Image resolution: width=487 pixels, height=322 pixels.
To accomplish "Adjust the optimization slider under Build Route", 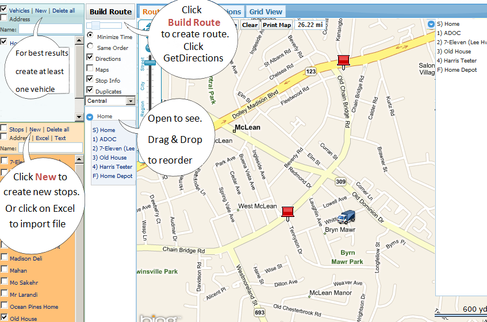I will (95, 25).
